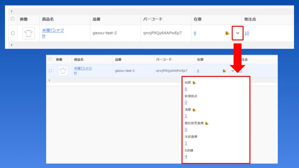The width and height of the screenshot is (299, 168).
Task: Open the M variant link in upper table
Action: pyautogui.click(x=44, y=36)
